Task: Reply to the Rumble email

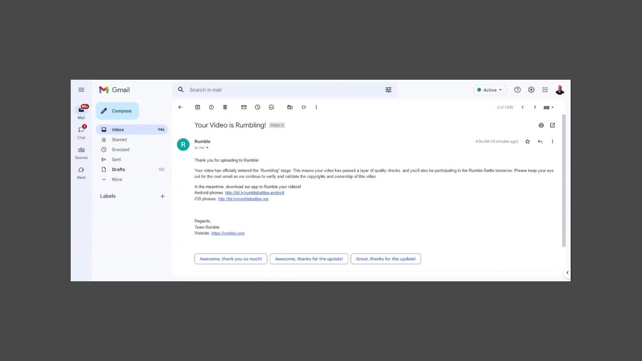Action: (x=540, y=141)
